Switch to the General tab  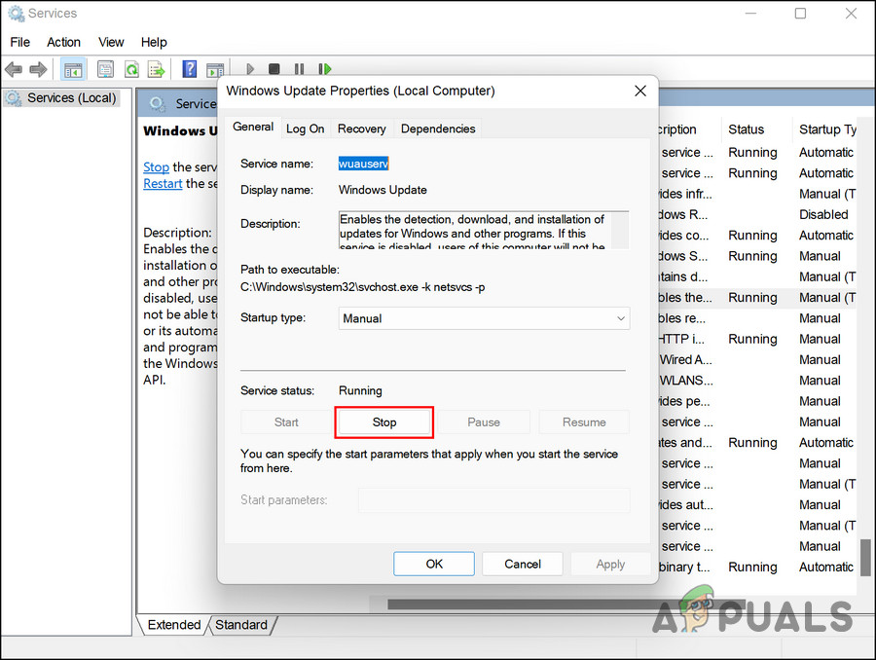point(253,127)
